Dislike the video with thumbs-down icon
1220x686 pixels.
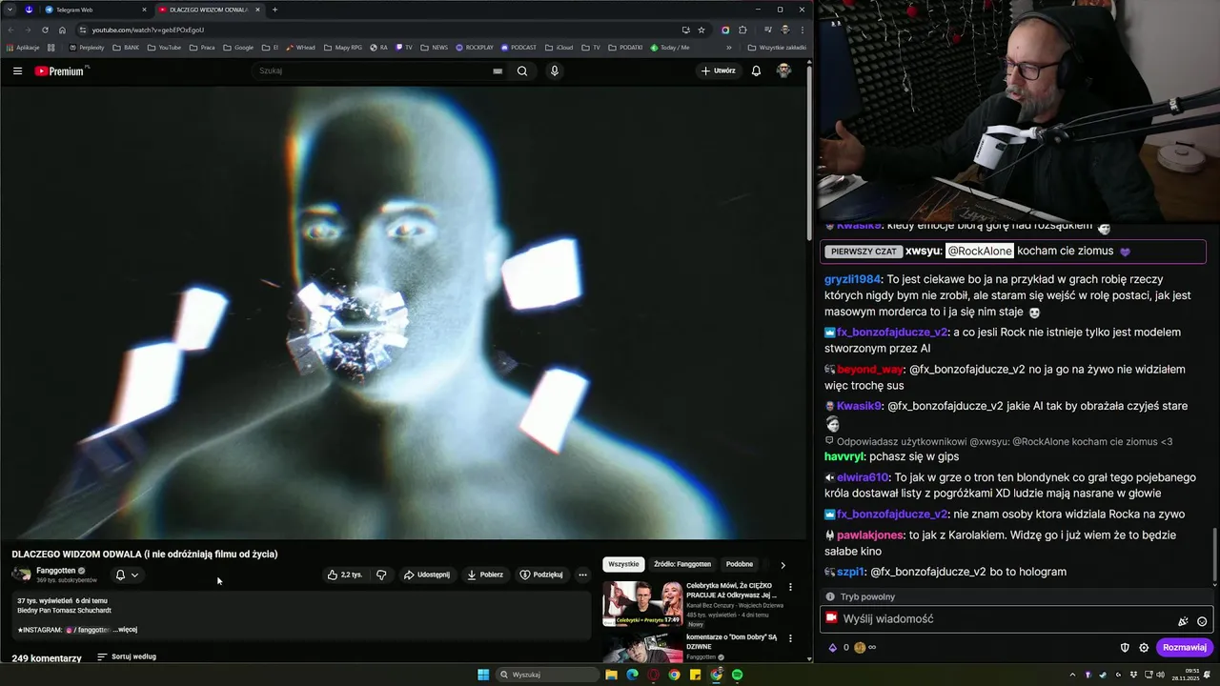pos(381,575)
